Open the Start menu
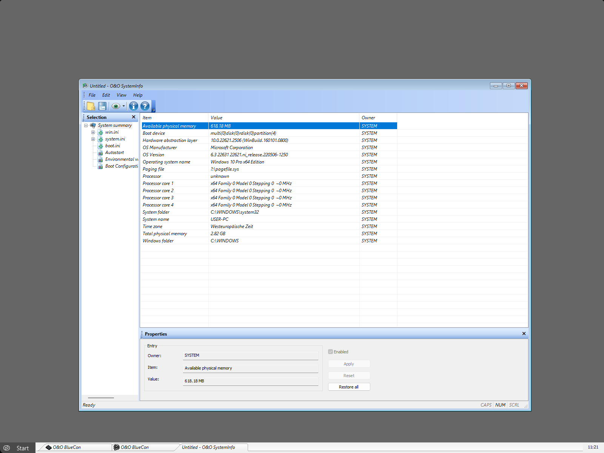 [x=17, y=448]
